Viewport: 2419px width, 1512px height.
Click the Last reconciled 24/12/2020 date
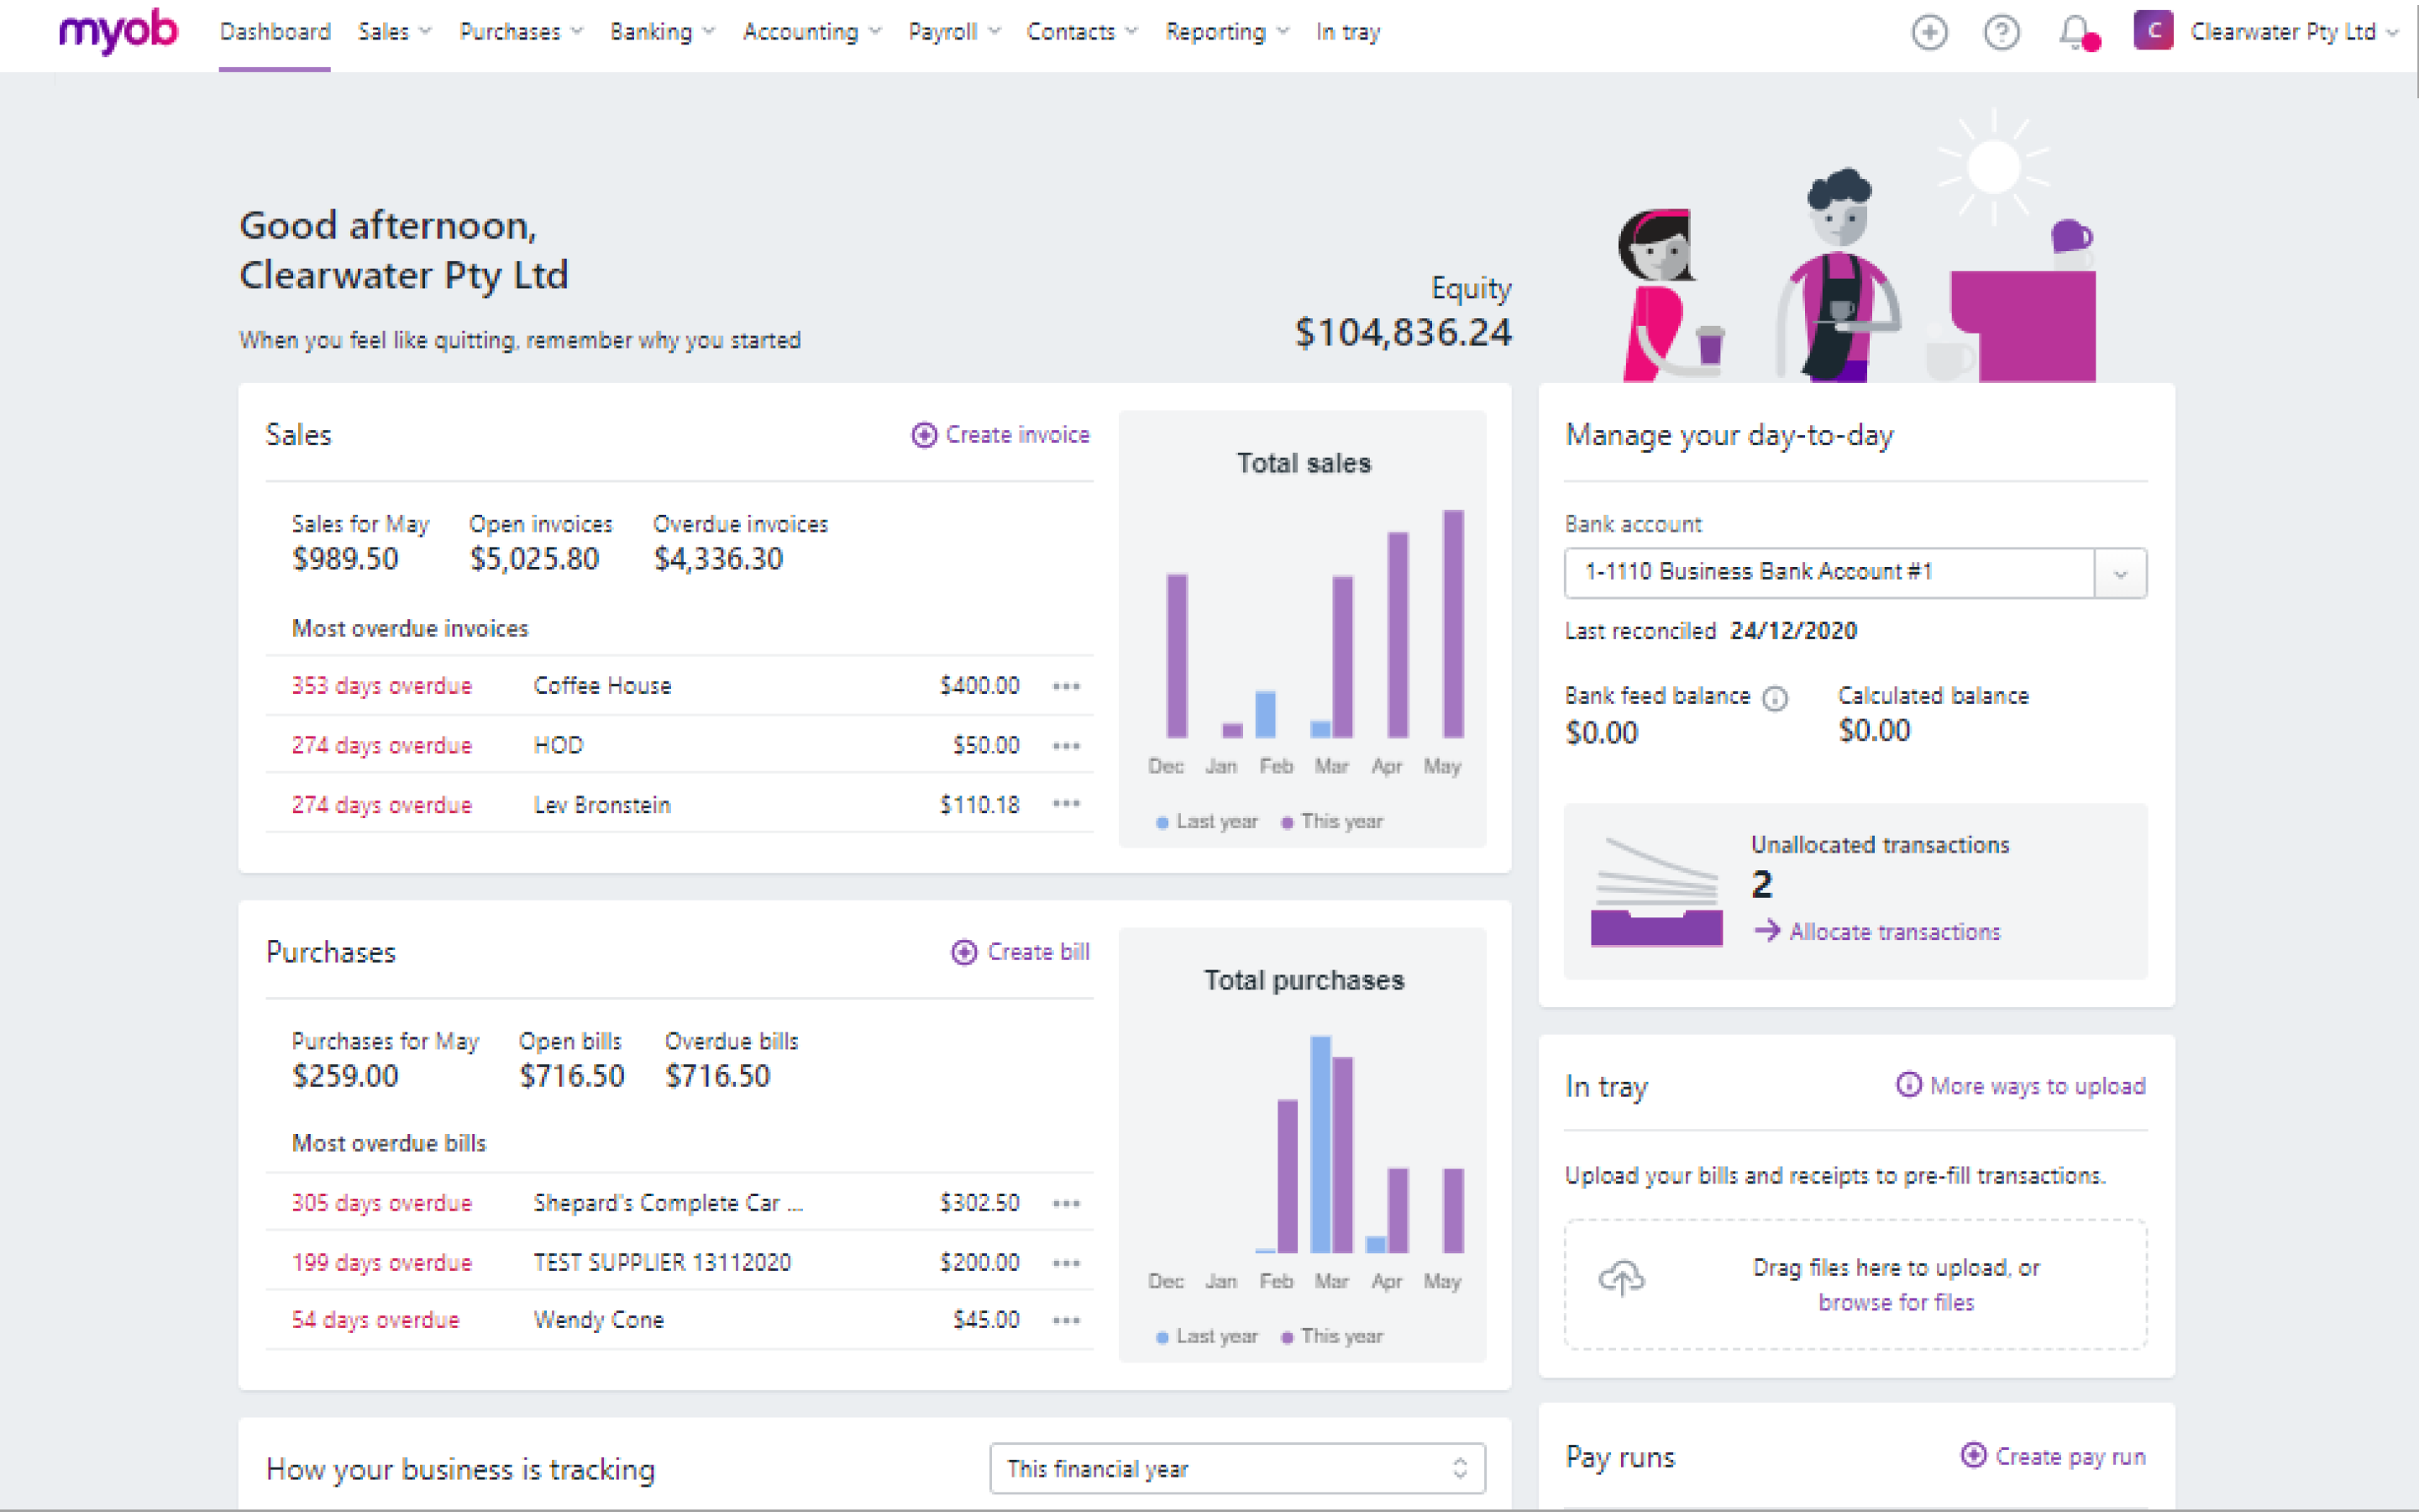[x=1793, y=631]
